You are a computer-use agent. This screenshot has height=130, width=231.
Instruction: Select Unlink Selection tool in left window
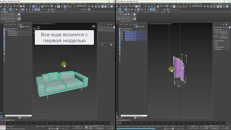(x=8, y=6)
